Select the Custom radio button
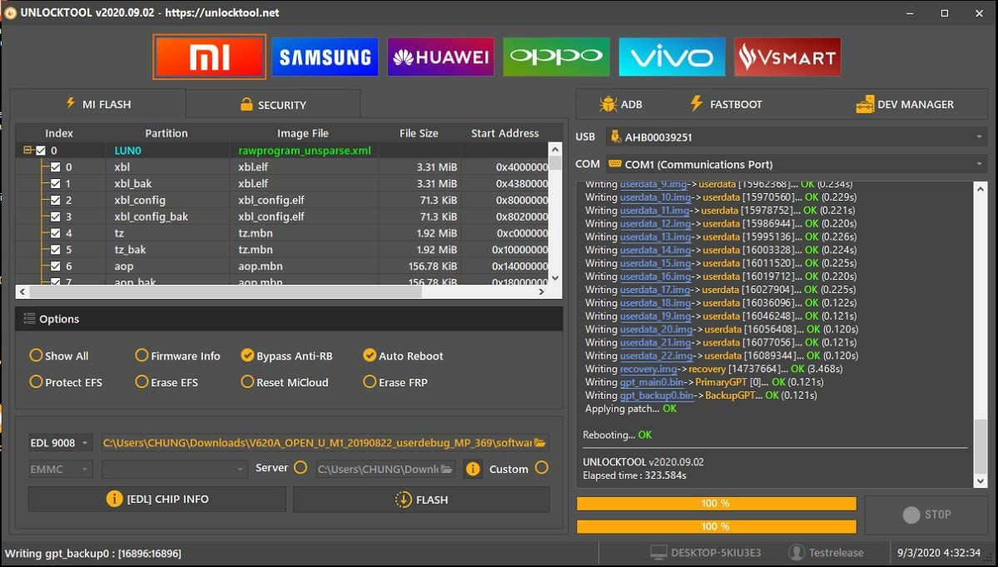998x567 pixels. [542, 468]
